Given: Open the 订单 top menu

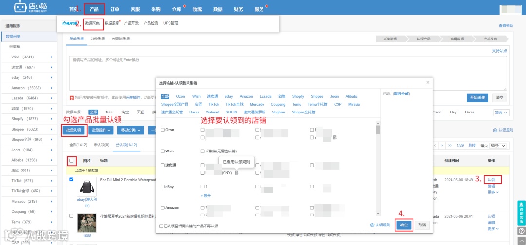Looking at the screenshot, I should point(115,9).
